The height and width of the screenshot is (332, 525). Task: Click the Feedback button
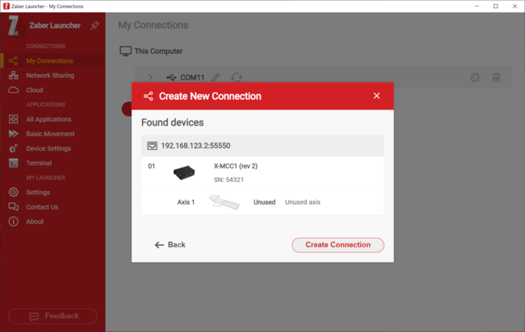(x=52, y=316)
